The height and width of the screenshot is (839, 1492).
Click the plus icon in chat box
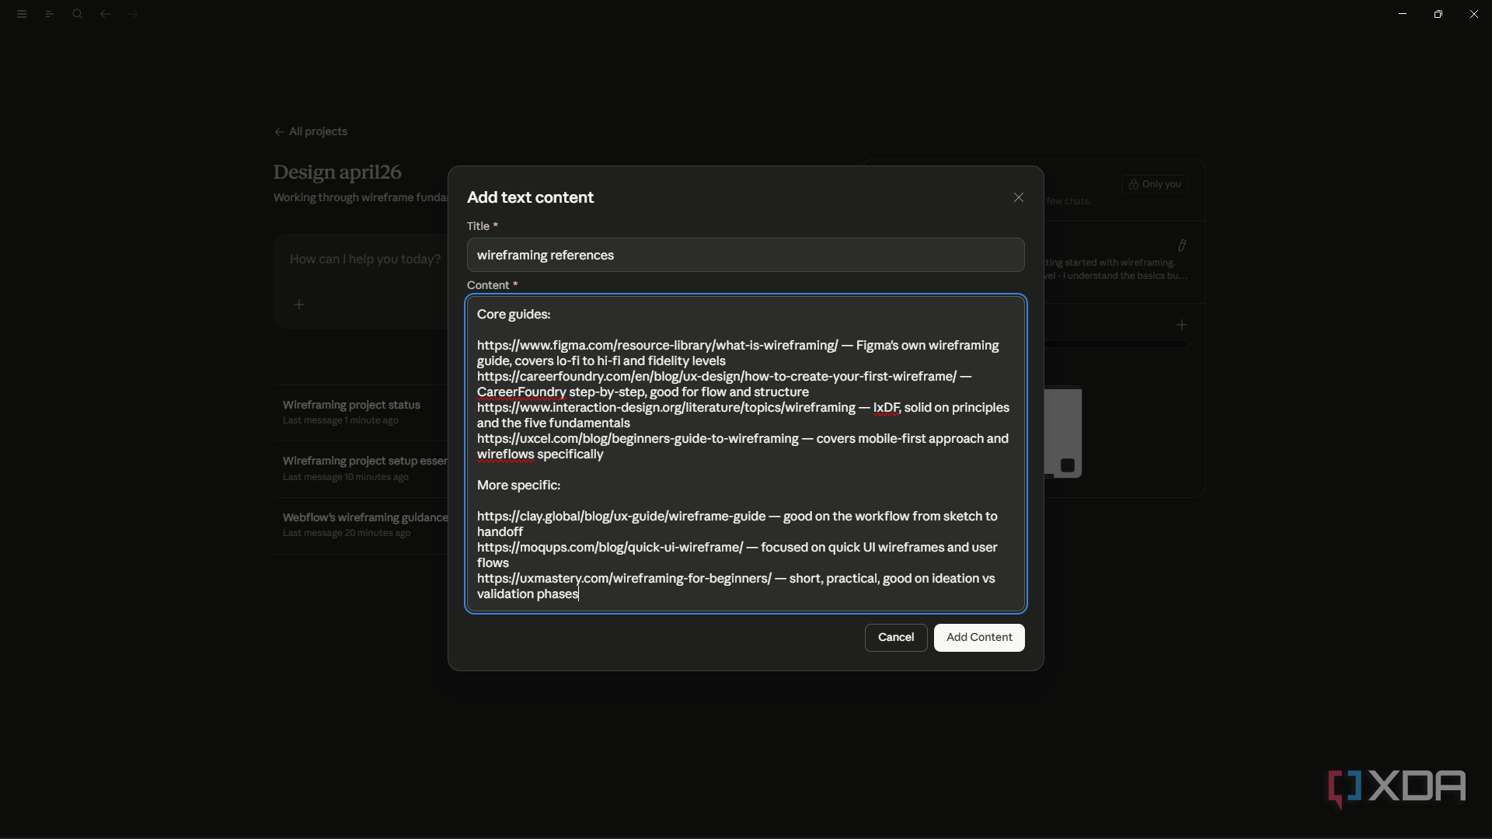[299, 305]
